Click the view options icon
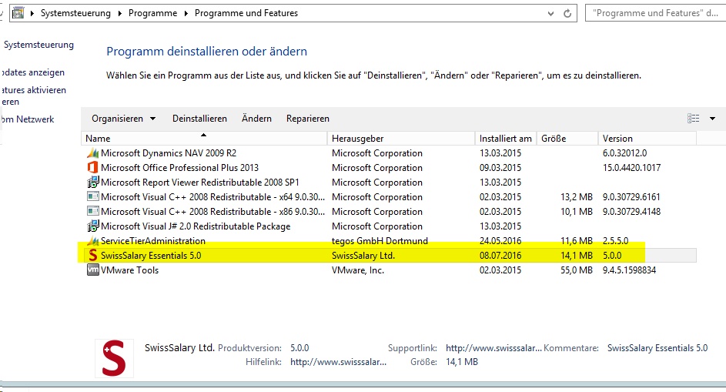 click(x=693, y=119)
